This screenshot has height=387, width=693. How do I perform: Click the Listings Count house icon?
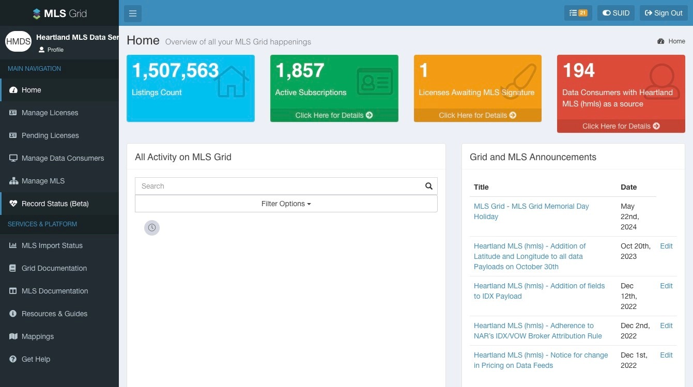click(x=231, y=82)
